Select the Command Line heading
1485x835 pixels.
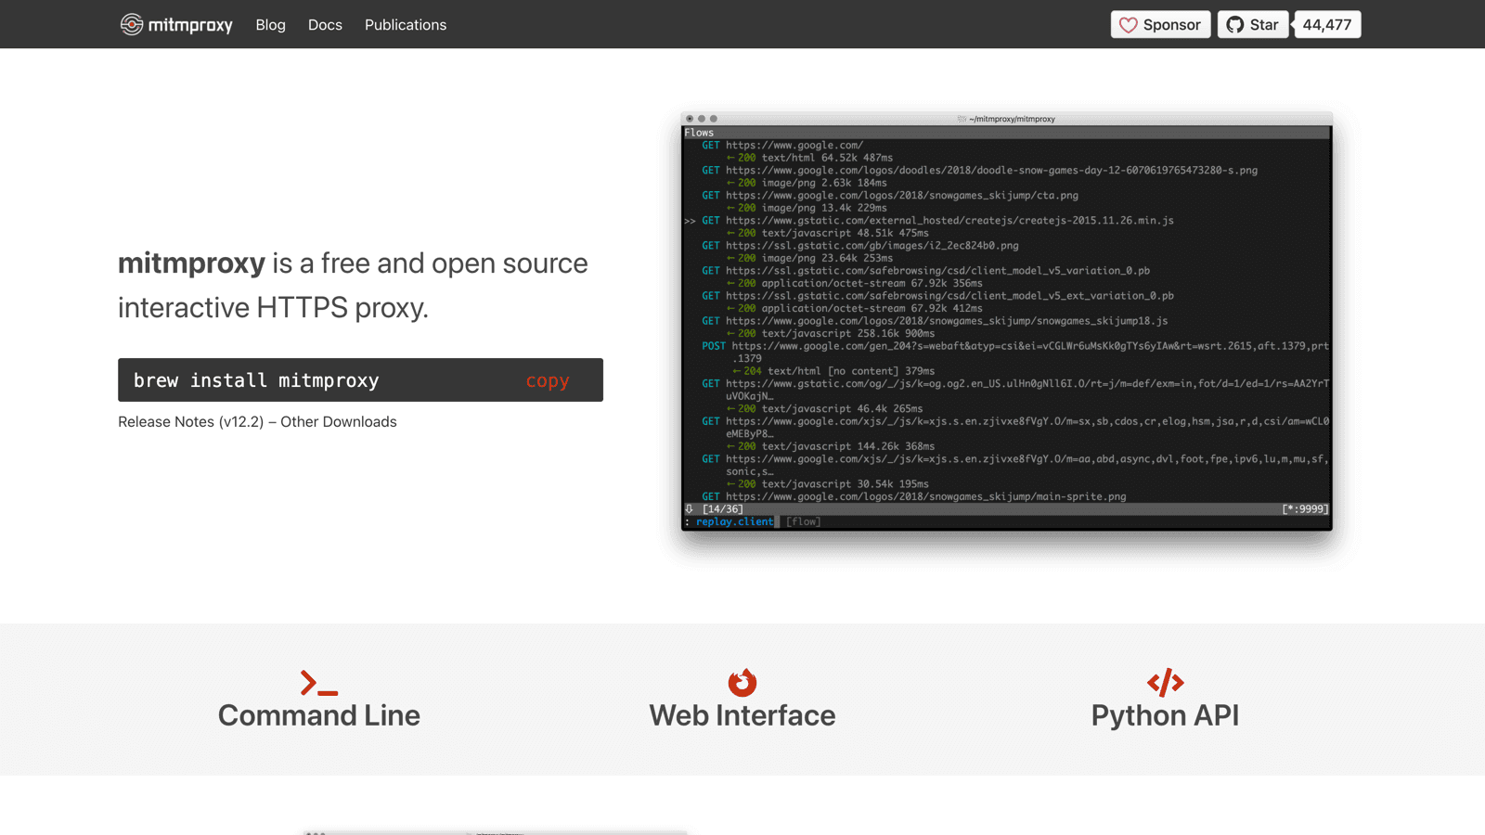pos(318,715)
